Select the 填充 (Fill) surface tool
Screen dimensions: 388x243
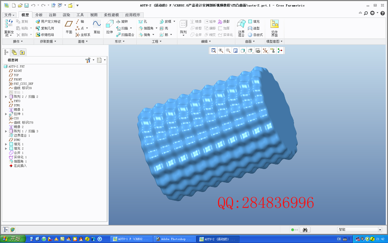point(254,22)
